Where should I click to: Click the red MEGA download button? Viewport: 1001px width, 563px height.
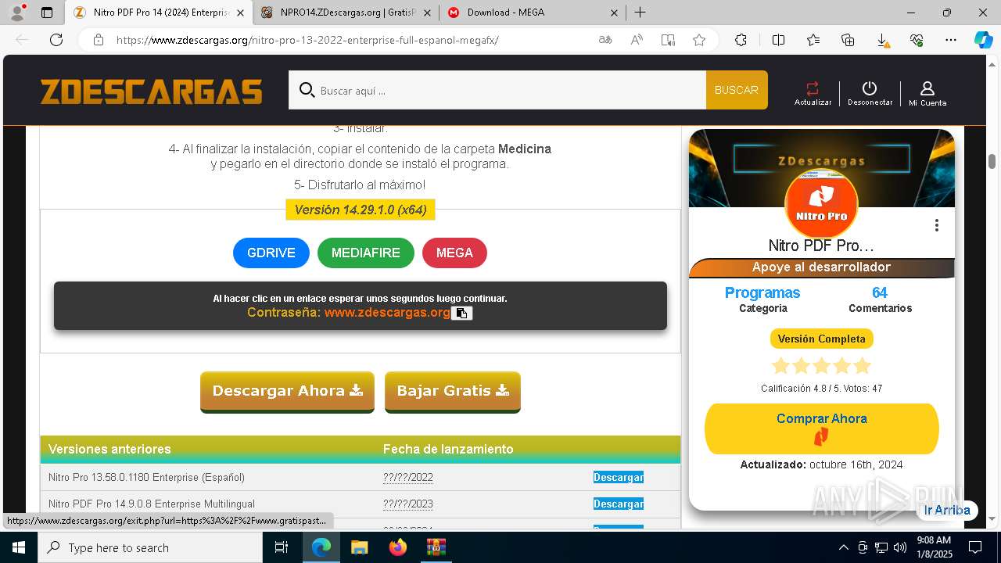coord(454,253)
